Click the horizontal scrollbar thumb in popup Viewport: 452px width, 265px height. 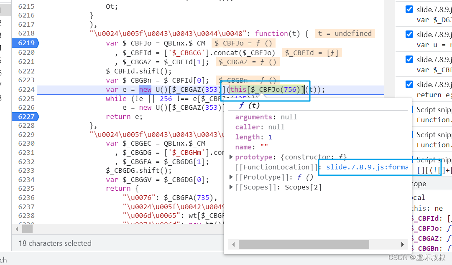click(304, 244)
